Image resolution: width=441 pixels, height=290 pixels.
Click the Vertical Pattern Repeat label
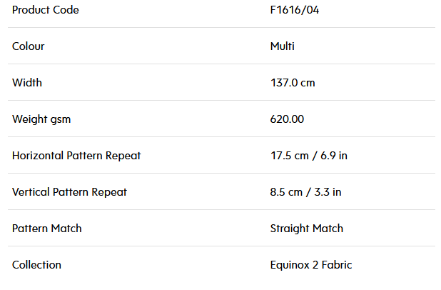69,192
